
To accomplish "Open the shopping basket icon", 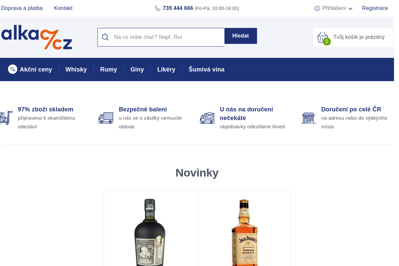I will click(x=323, y=37).
